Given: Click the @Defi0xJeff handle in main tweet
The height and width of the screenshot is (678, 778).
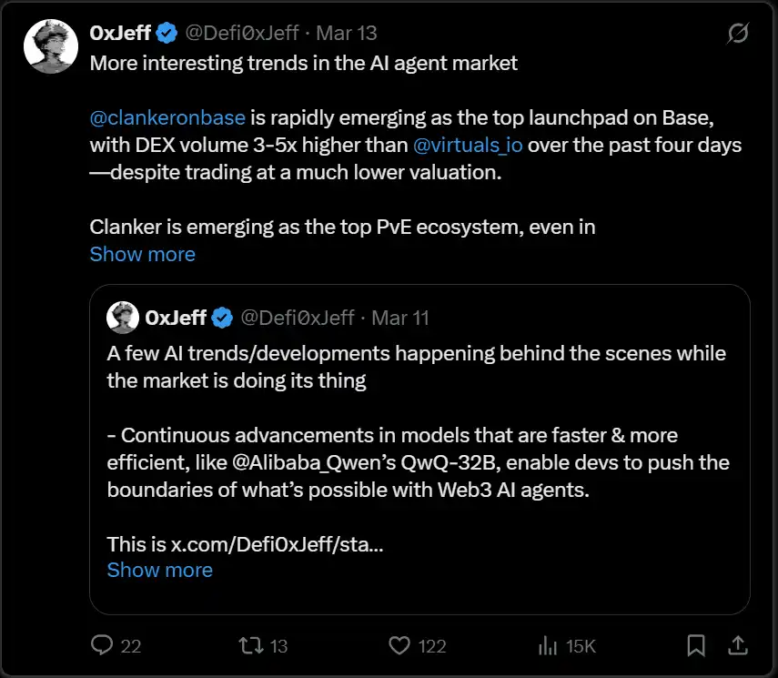Looking at the screenshot, I should (242, 34).
